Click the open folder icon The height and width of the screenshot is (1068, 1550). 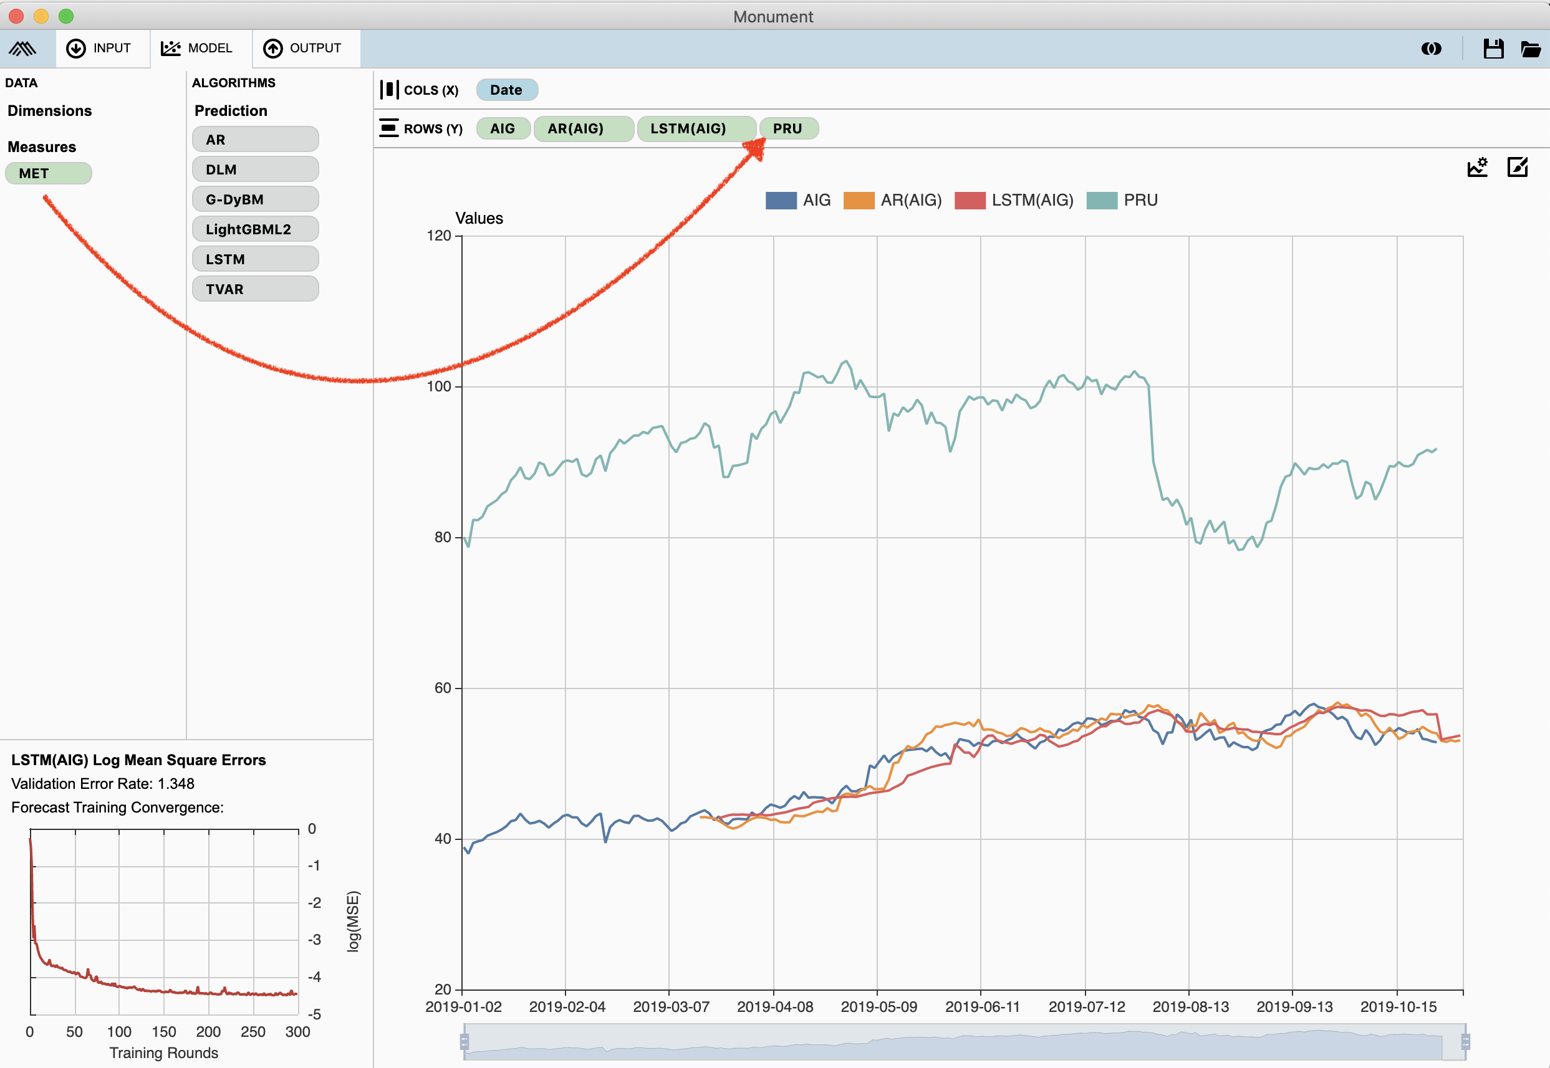point(1531,48)
